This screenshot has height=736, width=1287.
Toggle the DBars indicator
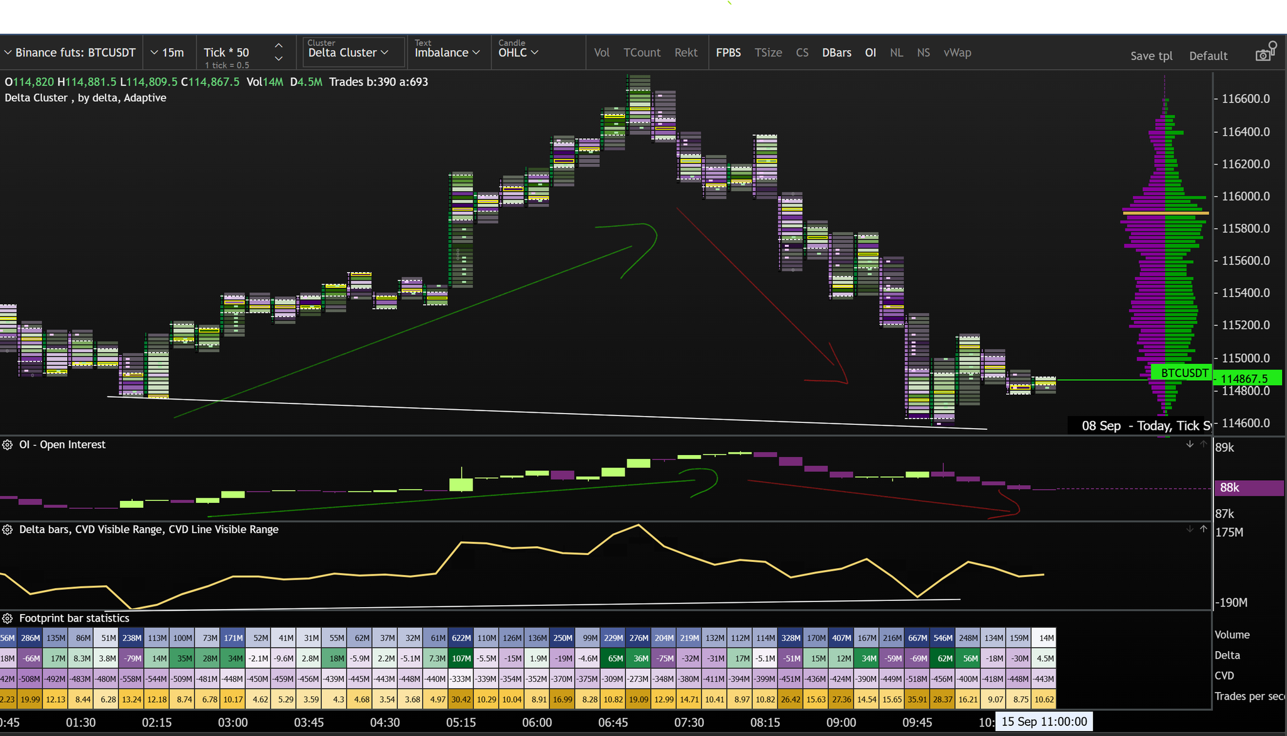coord(836,53)
